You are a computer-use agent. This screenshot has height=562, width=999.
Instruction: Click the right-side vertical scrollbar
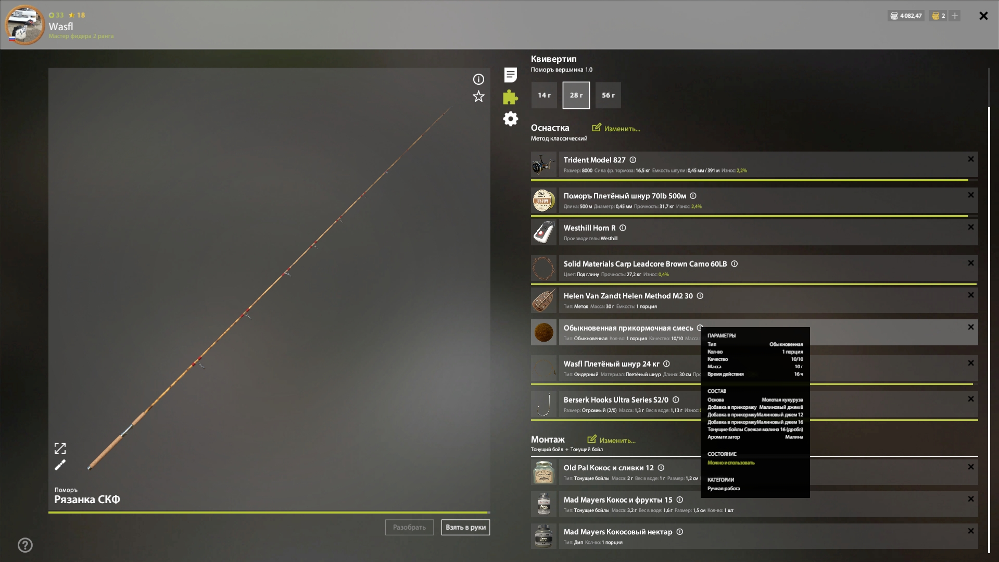pyautogui.click(x=989, y=313)
